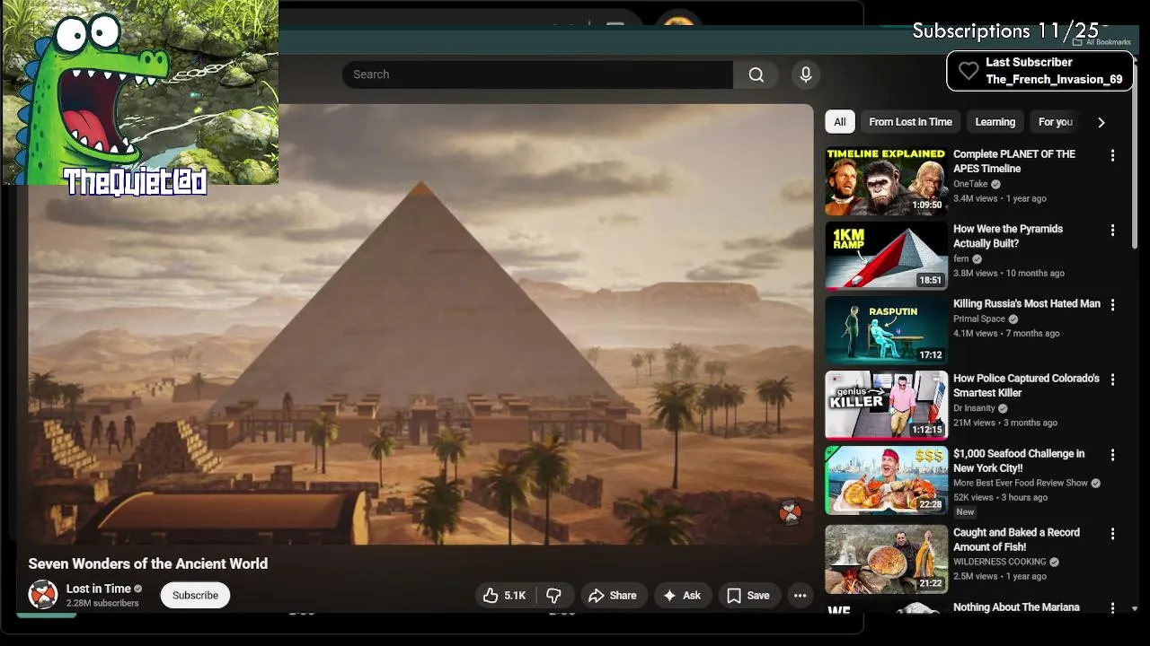Click title Caught and Baked a Record Amount
1150x646 pixels.
(x=1016, y=539)
